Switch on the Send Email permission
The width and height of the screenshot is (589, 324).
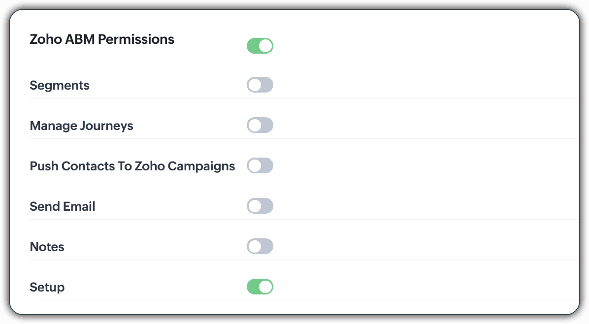click(x=260, y=206)
